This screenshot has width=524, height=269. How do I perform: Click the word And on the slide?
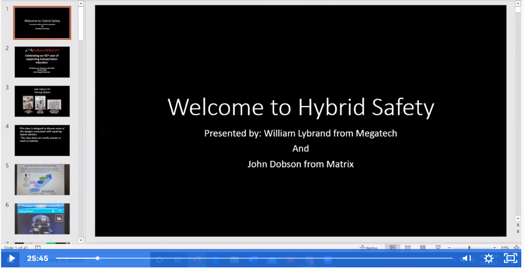300,148
